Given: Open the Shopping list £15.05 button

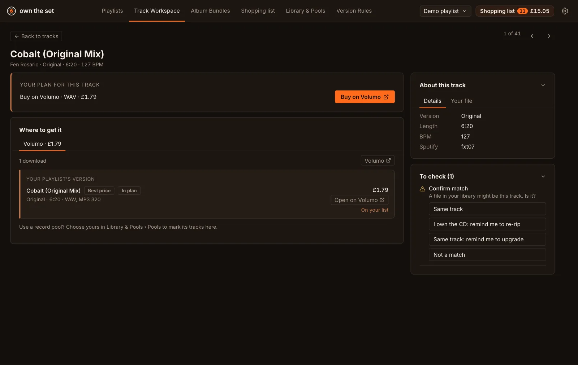Looking at the screenshot, I should pyautogui.click(x=514, y=11).
